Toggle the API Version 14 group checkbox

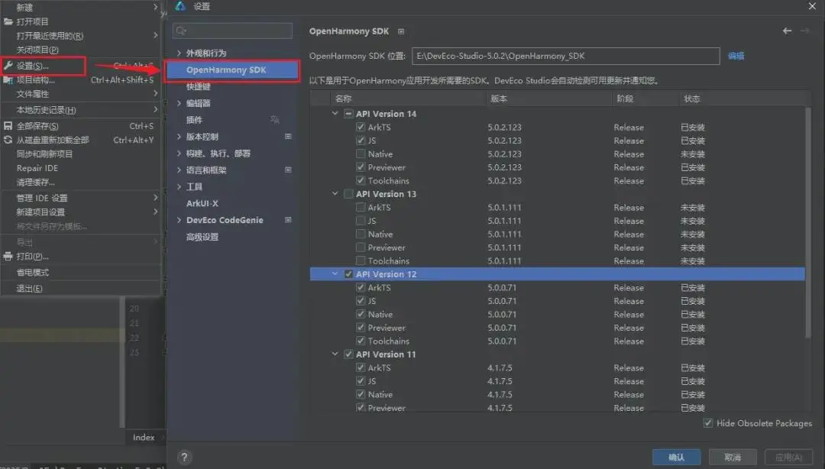tap(348, 114)
